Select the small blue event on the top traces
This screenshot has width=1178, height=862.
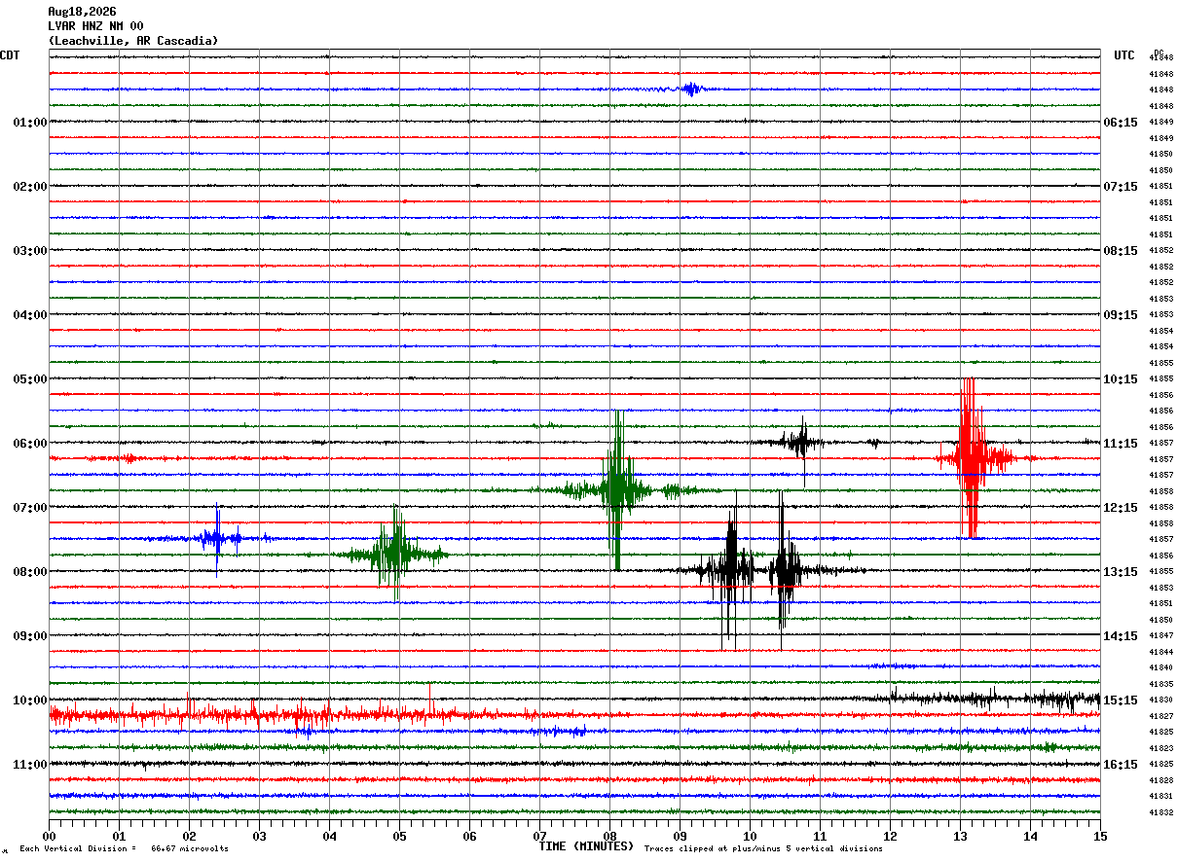click(x=691, y=89)
